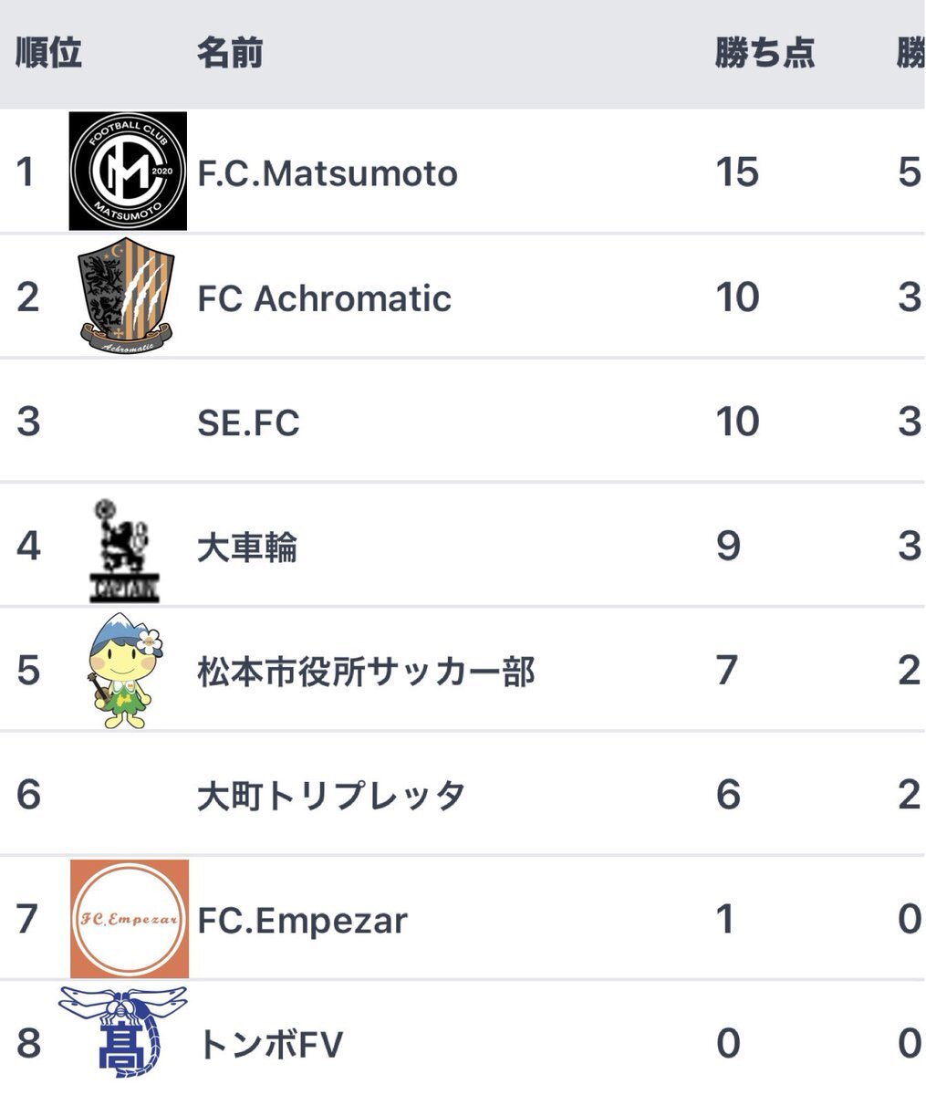Open 松本市役所サッカー部 team page
The height and width of the screenshot is (1095, 926).
(366, 672)
